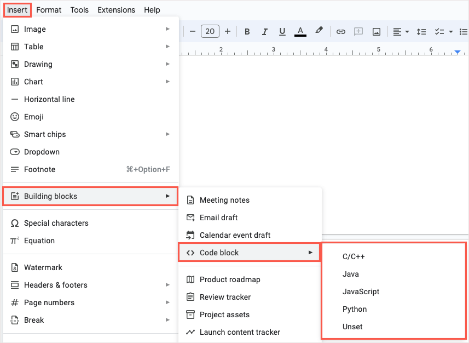This screenshot has height=343, width=469.
Task: Click the add comment toolbar icon
Action: pos(358,32)
